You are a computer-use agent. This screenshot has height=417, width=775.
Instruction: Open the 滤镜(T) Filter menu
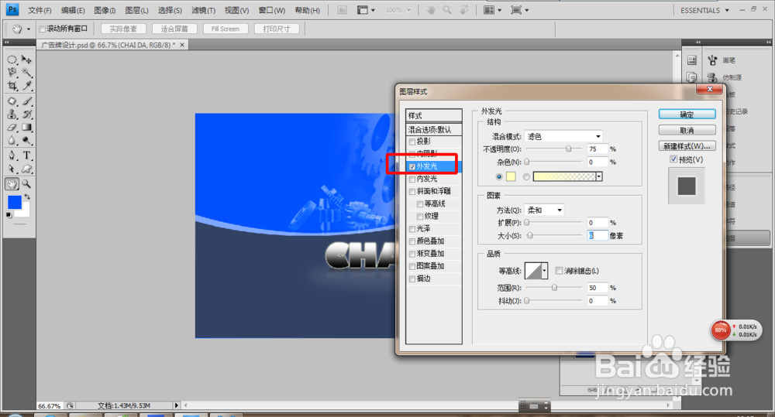point(203,10)
